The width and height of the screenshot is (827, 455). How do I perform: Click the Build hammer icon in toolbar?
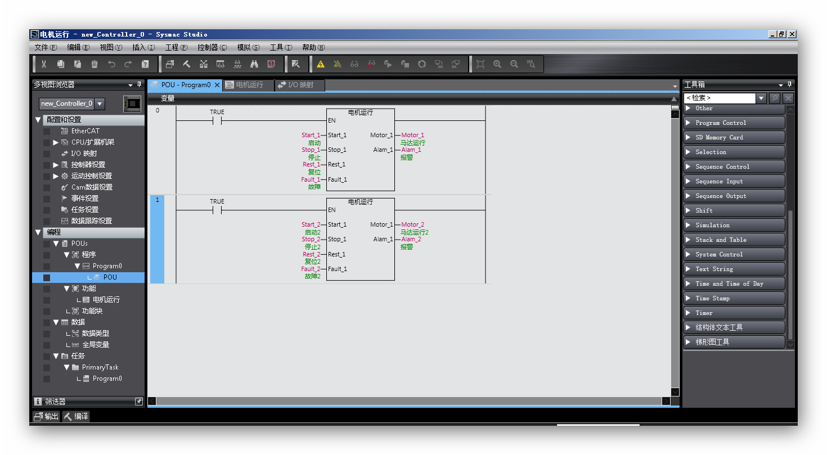tap(187, 64)
